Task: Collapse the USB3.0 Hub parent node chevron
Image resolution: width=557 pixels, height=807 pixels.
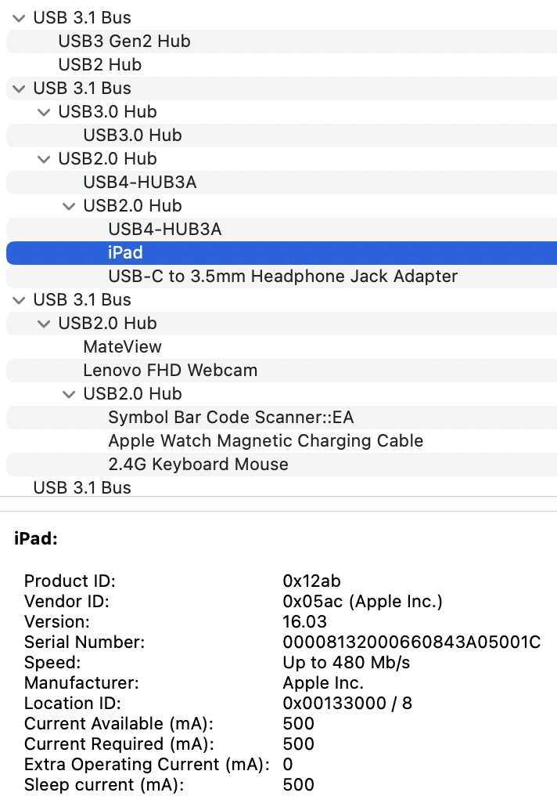Action: point(45,112)
